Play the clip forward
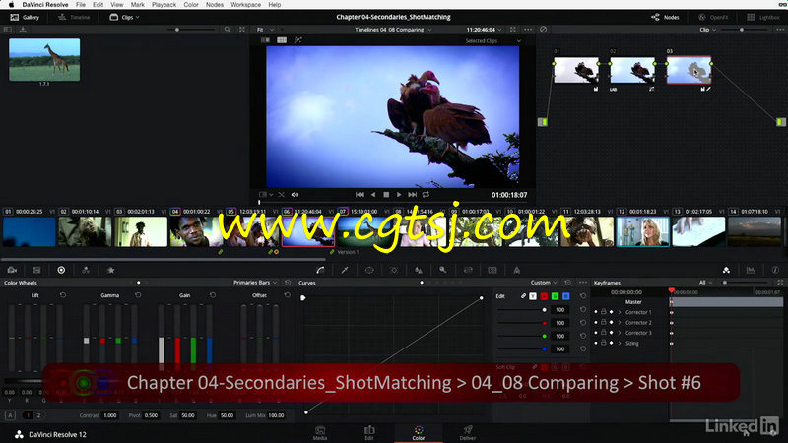Image resolution: width=788 pixels, height=443 pixels. [x=399, y=194]
